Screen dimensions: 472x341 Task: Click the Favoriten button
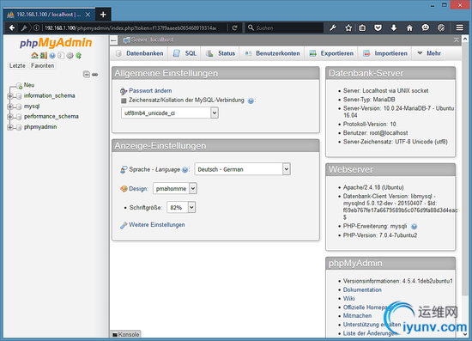point(42,65)
